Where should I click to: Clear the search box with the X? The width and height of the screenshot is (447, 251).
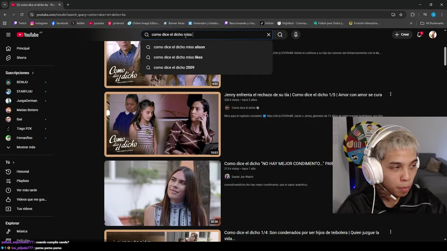269,35
